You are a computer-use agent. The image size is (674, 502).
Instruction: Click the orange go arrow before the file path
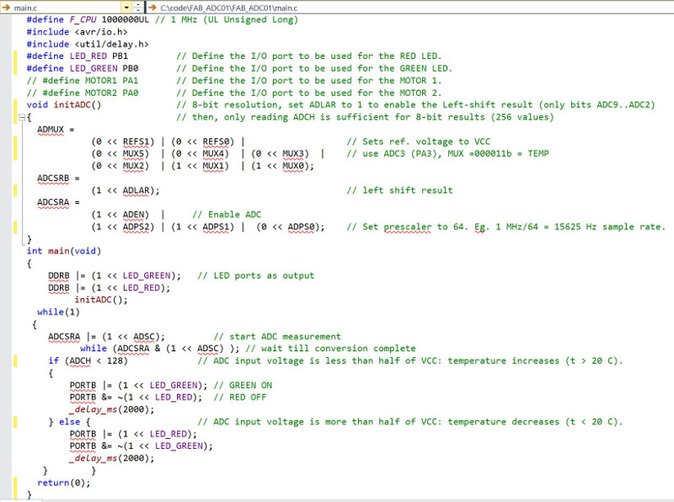pyautogui.click(x=152, y=8)
